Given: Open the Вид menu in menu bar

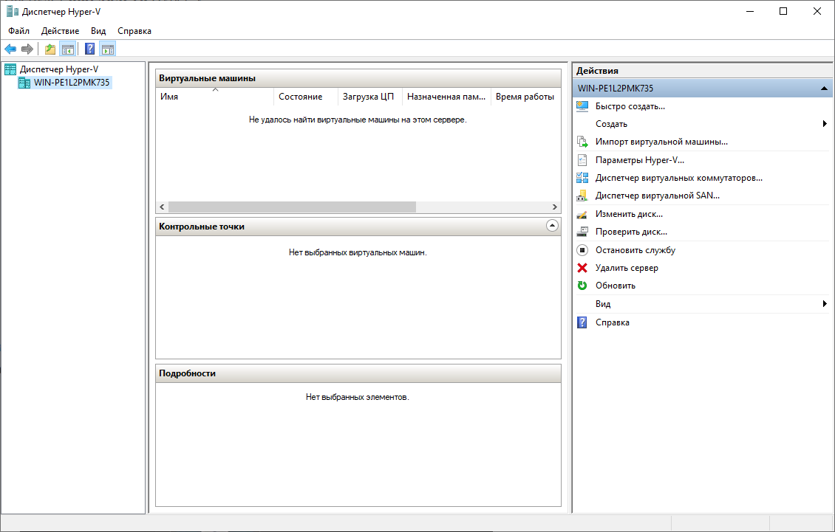Looking at the screenshot, I should 98,31.
